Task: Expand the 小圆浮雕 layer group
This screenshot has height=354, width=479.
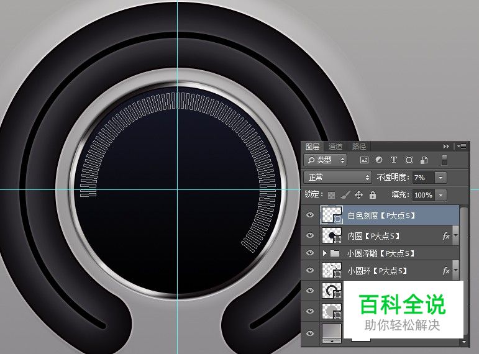Action: (324, 253)
